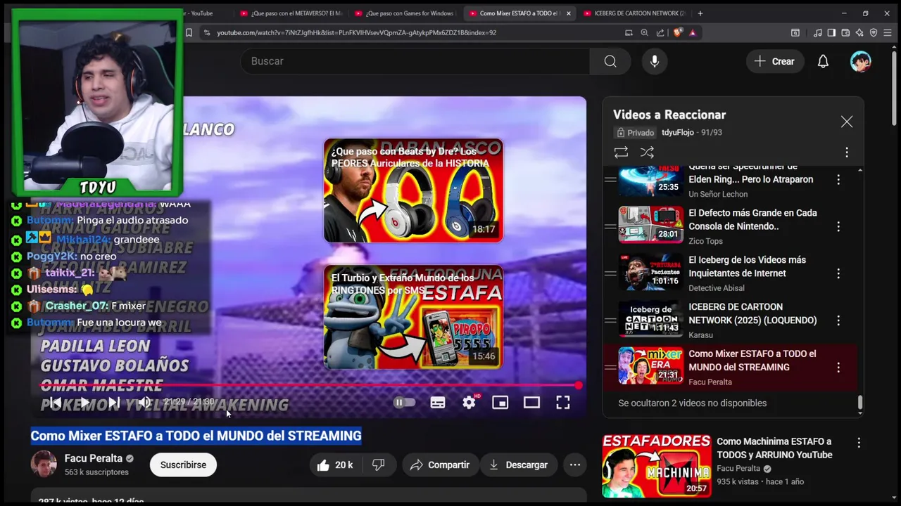Open more actions menu beside Descargar
The image size is (901, 506).
tap(574, 465)
